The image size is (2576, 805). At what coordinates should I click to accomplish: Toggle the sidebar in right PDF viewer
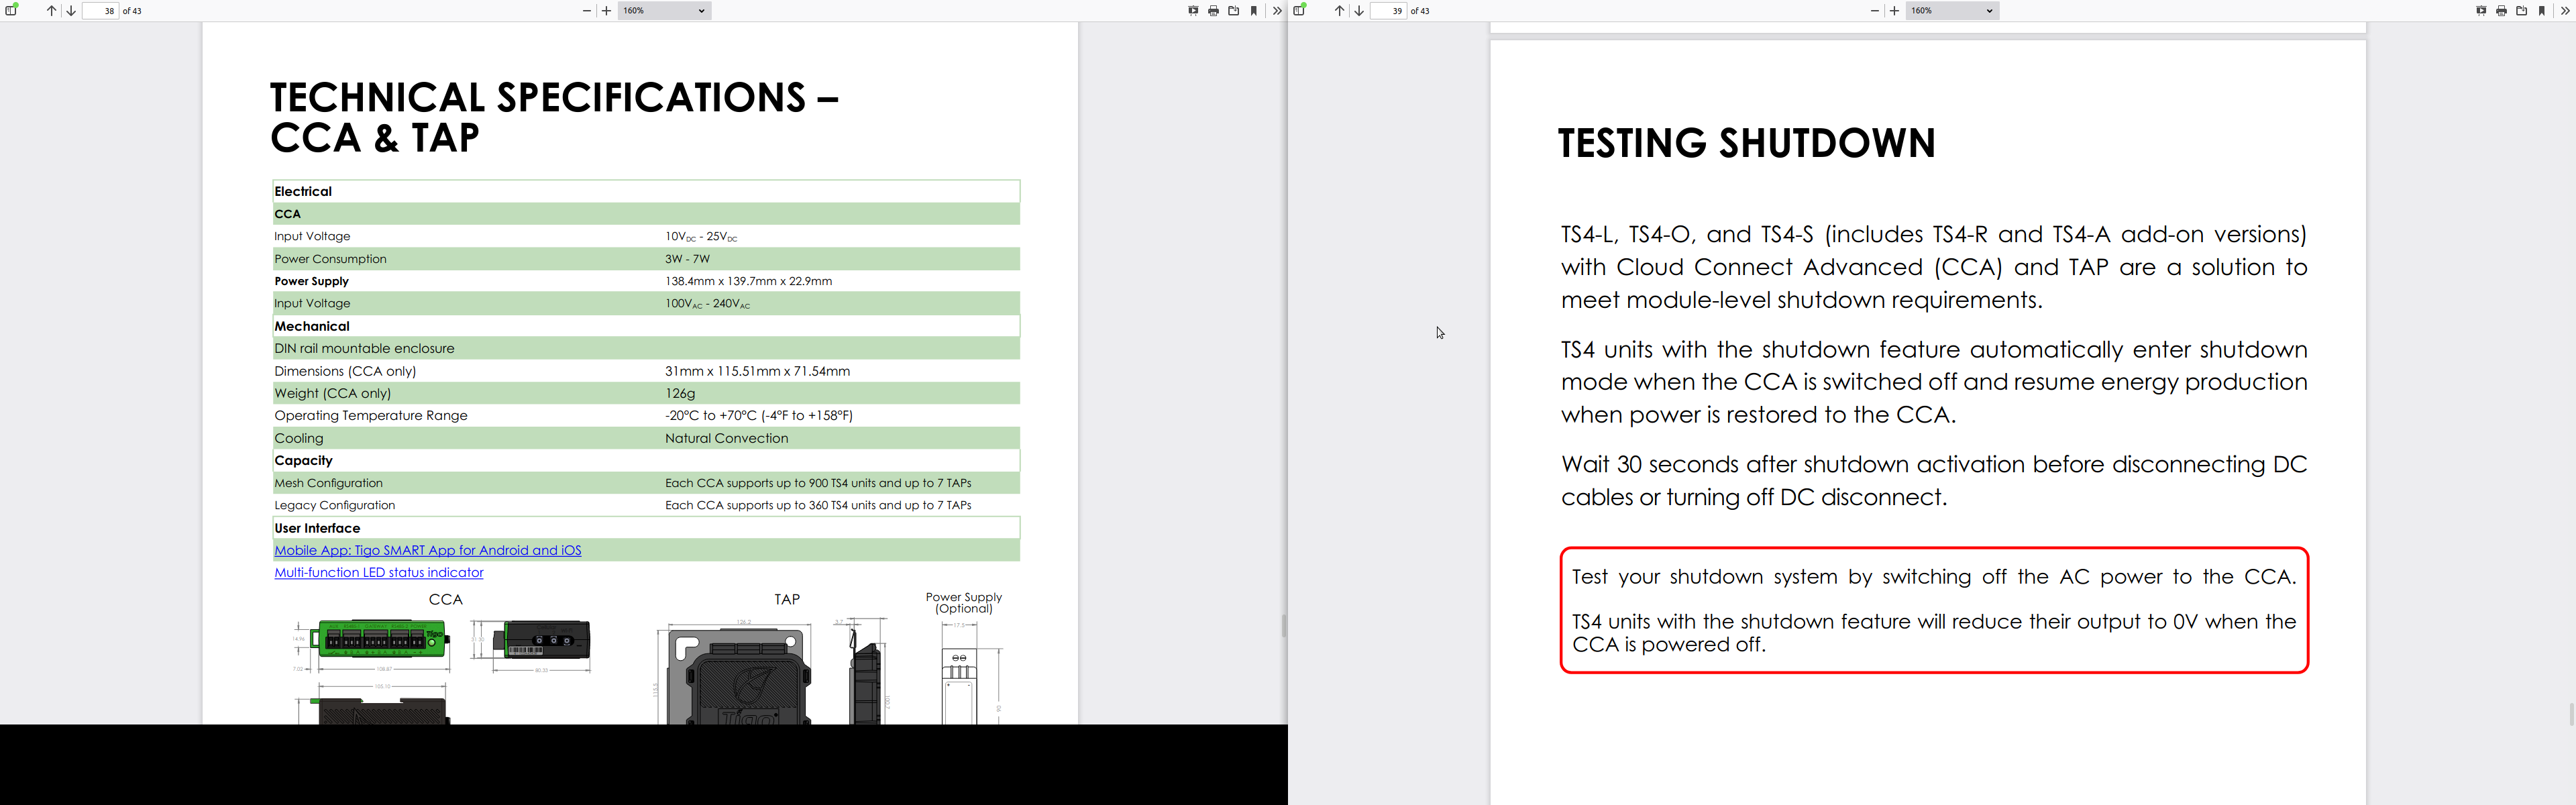pyautogui.click(x=1299, y=10)
